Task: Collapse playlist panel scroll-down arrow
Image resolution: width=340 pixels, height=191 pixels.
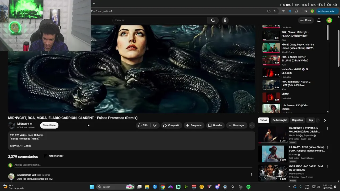Action: click(x=328, y=112)
